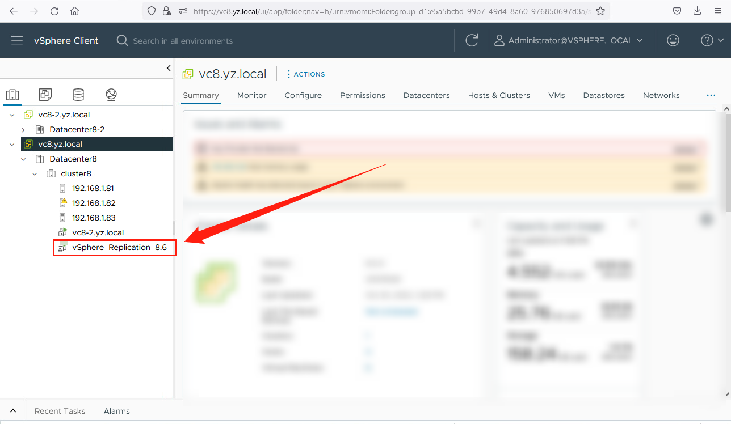Select host 192.168.1.83
Screen dimensions: 731x424
point(94,218)
